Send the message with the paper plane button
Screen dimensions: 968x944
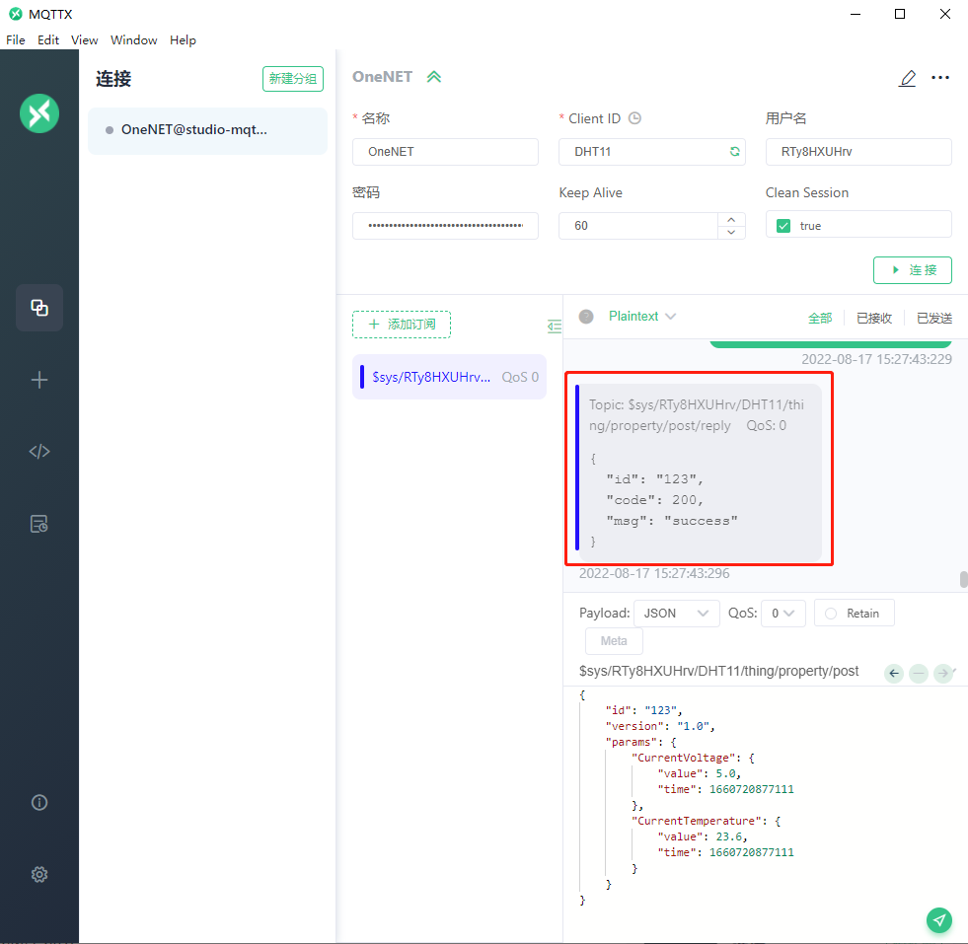click(939, 920)
